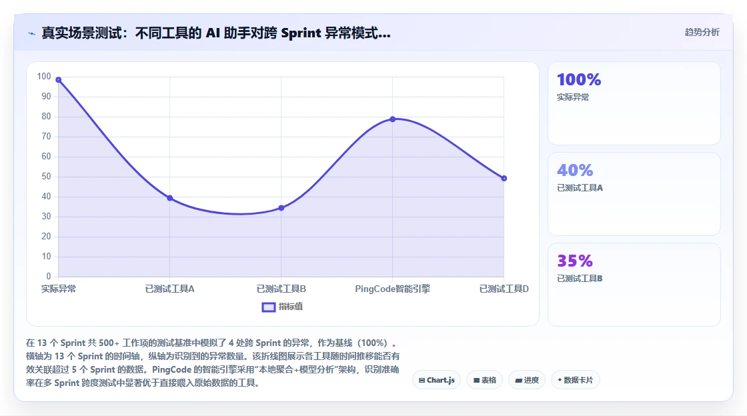This screenshot has height=416, width=747.
Task: Click the 100% value in the first card
Action: (x=579, y=79)
